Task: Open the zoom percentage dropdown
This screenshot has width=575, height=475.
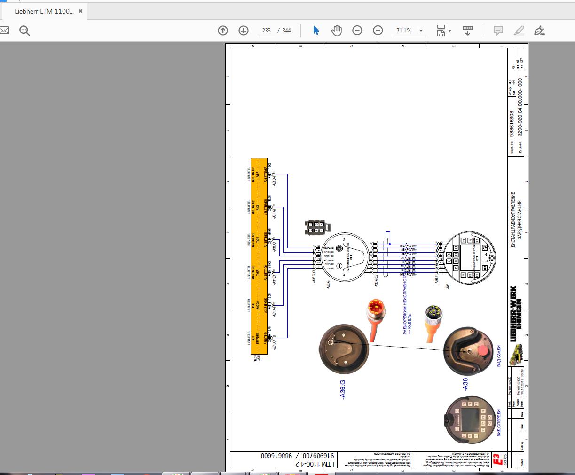Action: [421, 30]
